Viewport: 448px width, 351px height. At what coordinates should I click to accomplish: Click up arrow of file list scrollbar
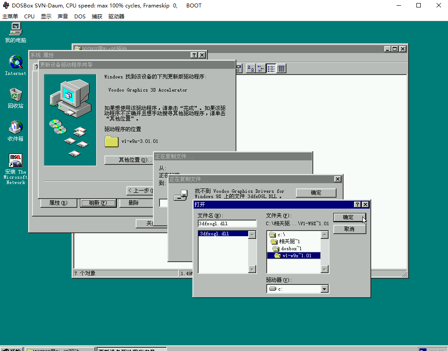pos(252,235)
